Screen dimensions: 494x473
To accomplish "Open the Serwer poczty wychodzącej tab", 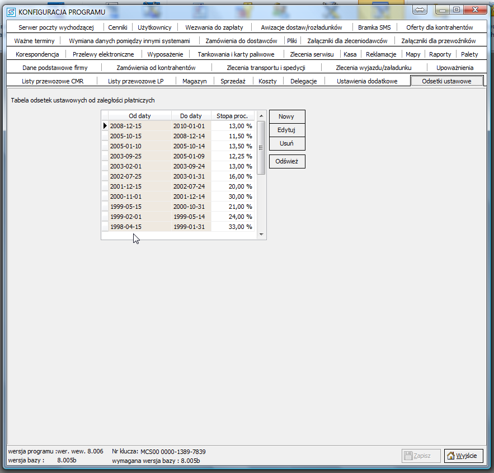I will [x=56, y=27].
